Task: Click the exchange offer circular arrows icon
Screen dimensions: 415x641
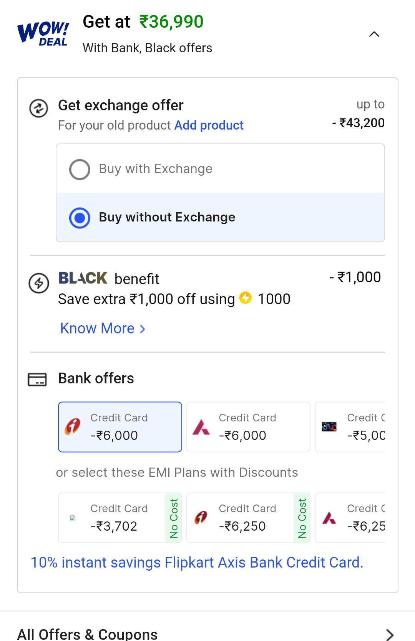Action: [39, 108]
